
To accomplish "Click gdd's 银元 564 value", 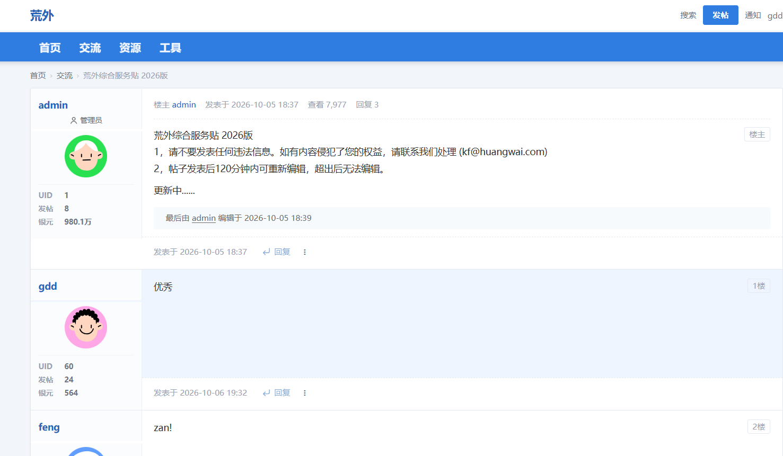I will (71, 393).
